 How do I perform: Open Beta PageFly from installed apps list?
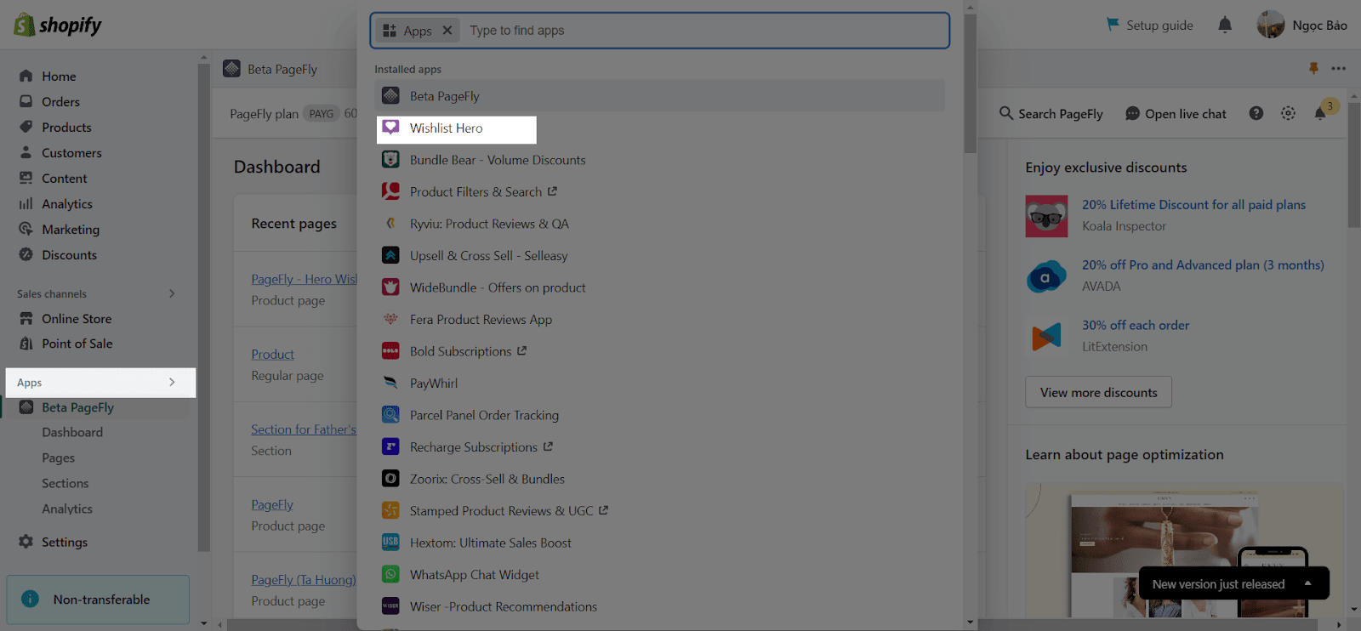click(x=660, y=96)
